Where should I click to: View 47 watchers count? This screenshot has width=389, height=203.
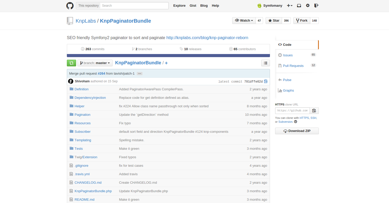(x=259, y=21)
